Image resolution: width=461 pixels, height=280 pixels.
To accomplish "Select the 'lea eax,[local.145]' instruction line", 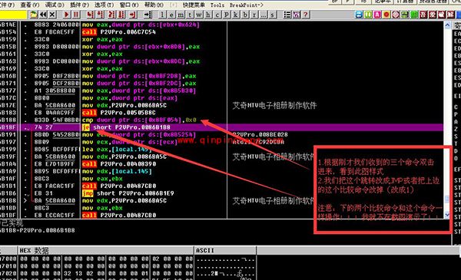I will [117, 150].
